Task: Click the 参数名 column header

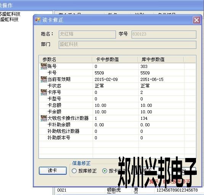Action: click(66, 60)
